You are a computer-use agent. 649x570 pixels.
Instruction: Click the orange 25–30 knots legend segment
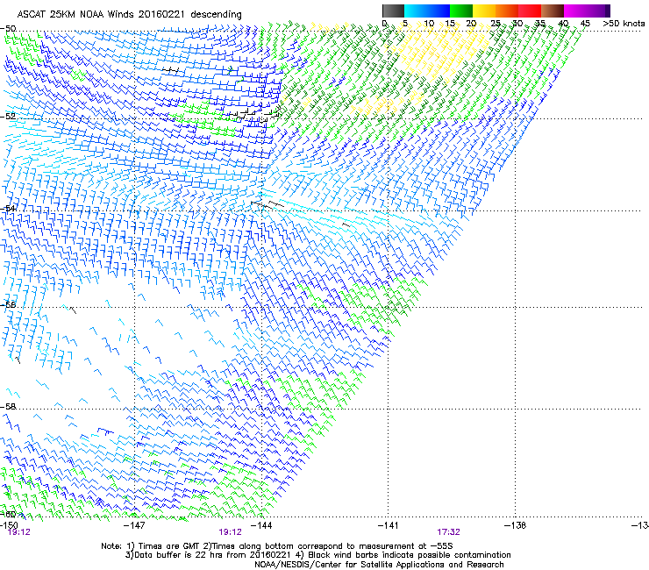[507, 11]
